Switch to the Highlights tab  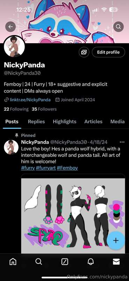coord(65,122)
